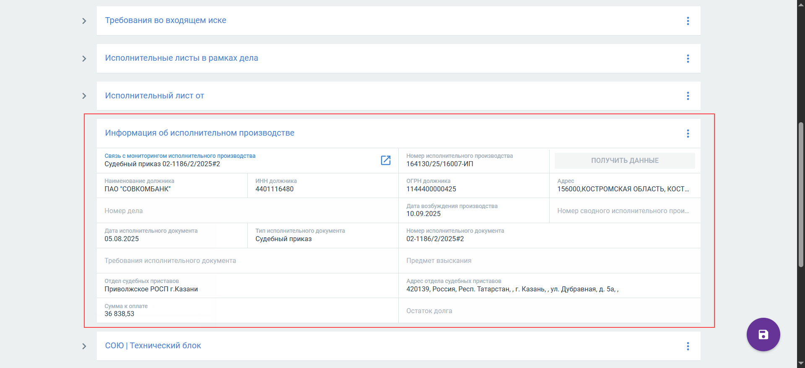Click the Остаток долга field
The image size is (805, 368).
(549, 311)
